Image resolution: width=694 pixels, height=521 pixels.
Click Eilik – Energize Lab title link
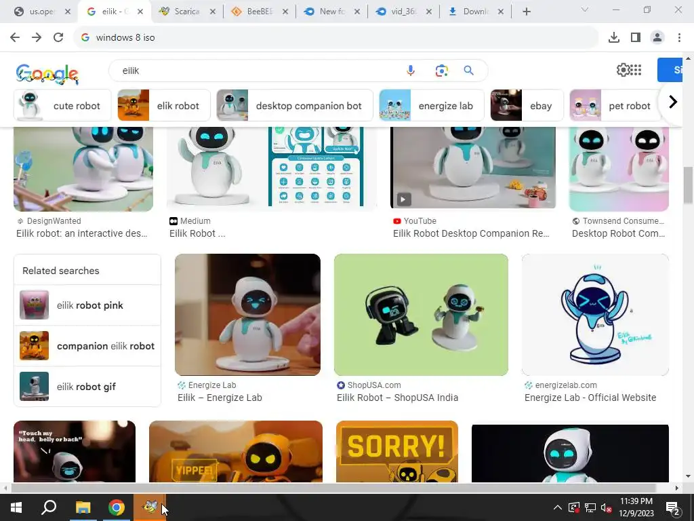220,398
